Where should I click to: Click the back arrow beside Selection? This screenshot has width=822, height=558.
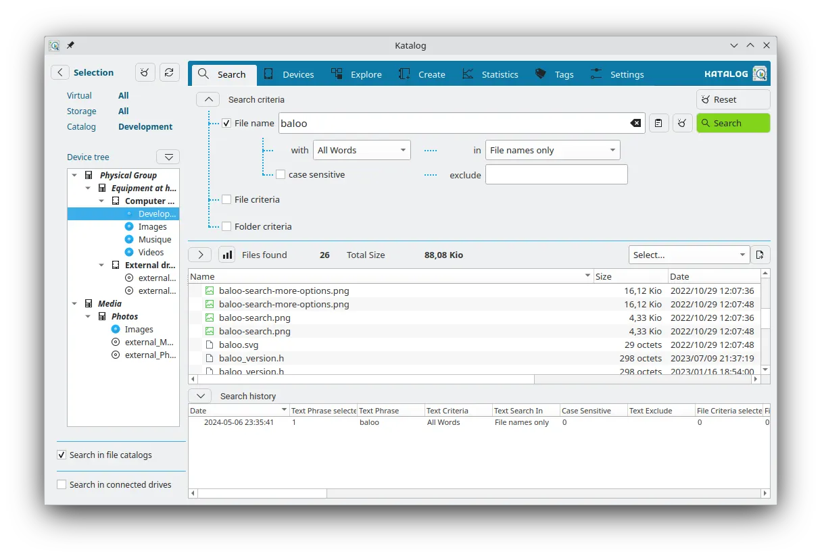pos(60,72)
